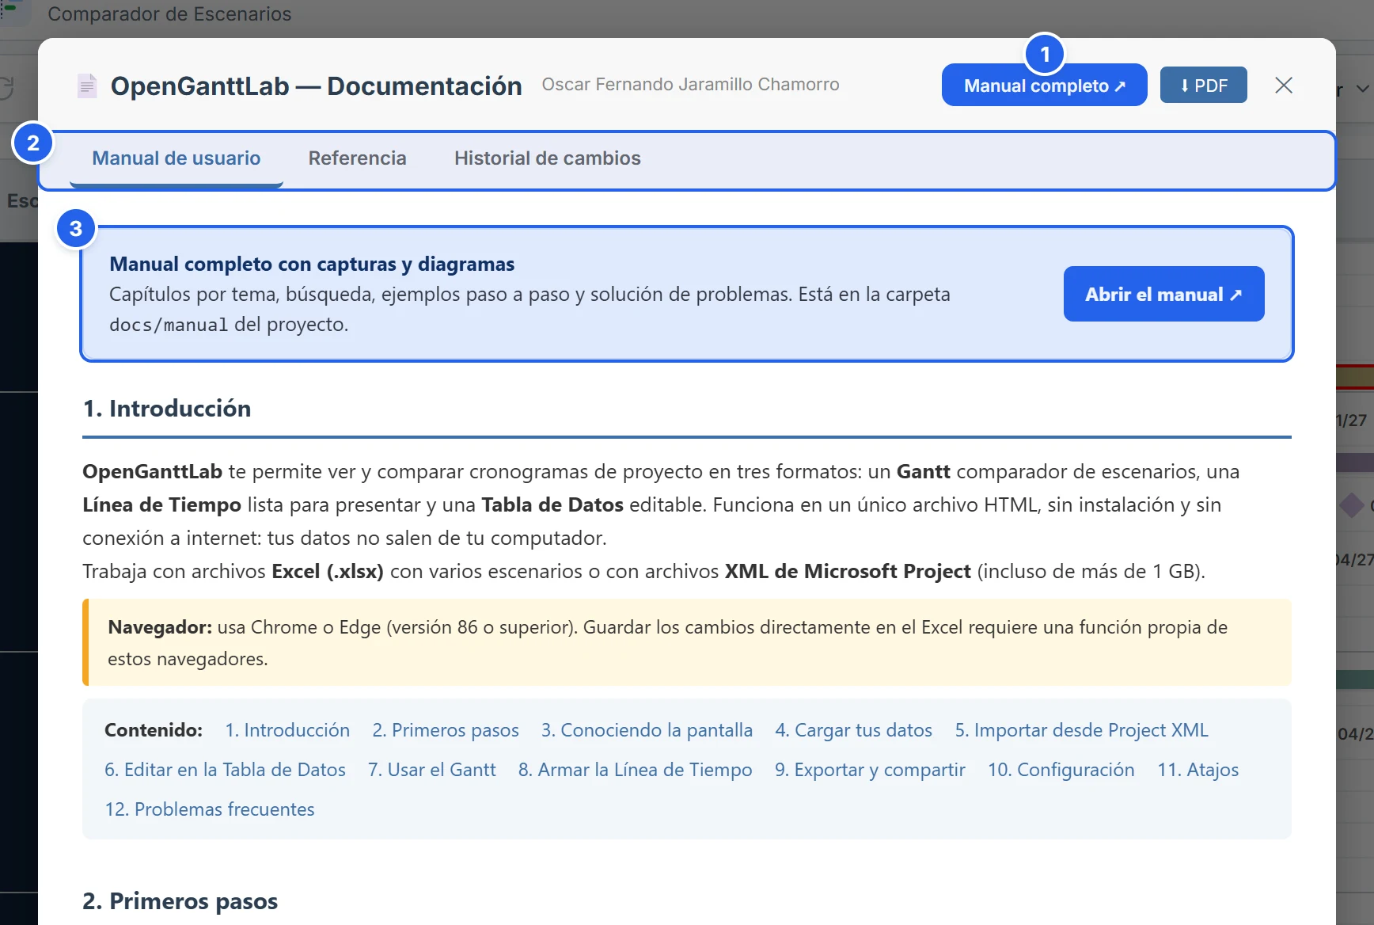This screenshot has width=1374, height=925.
Task: Jump to 9. Exportar y compartir
Action: [870, 770]
